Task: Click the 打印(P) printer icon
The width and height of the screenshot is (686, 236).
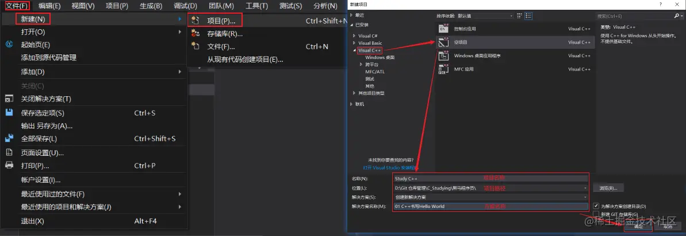Action: 9,166
